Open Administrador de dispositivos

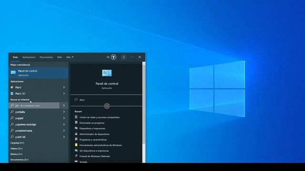click(94, 134)
